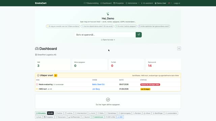Send the question with the paper-plane button
Image resolution: width=216 pixels, height=121 pixels.
(139, 35)
